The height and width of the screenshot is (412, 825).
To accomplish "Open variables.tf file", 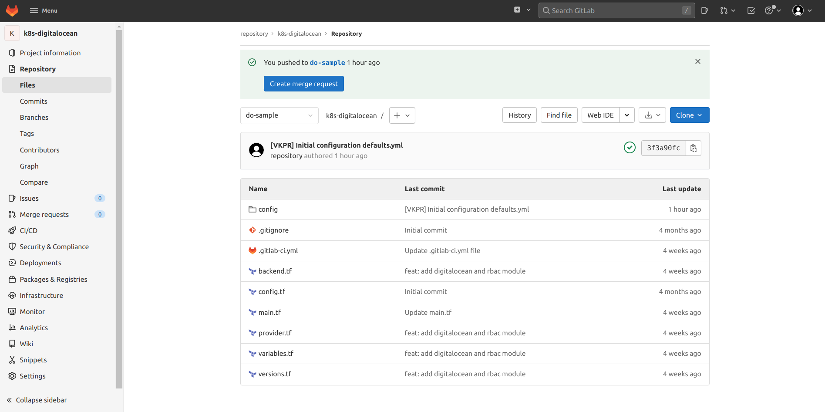I will click(x=276, y=353).
